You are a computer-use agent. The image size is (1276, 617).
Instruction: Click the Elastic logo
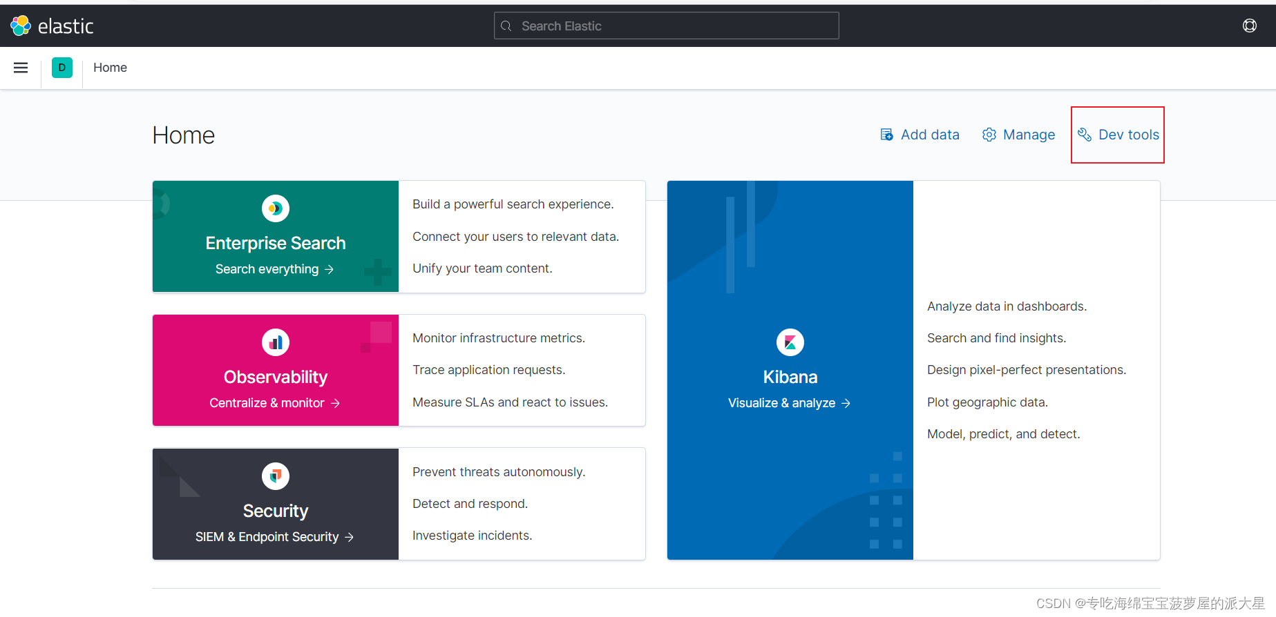click(52, 26)
